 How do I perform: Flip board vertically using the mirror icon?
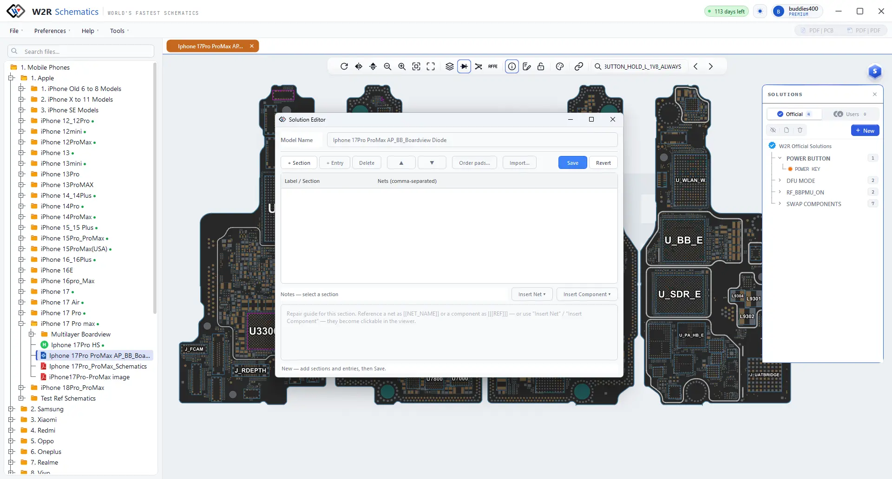click(373, 66)
